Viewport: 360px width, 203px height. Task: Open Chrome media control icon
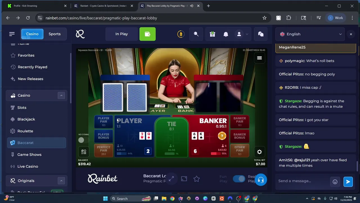pos(318,18)
